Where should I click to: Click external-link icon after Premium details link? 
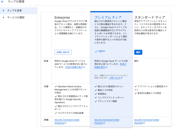(x=104, y=123)
